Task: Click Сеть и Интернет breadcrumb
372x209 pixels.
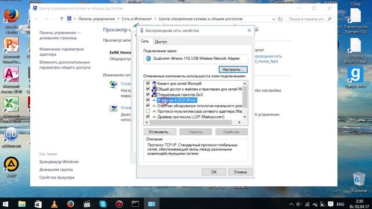Action: [x=137, y=19]
